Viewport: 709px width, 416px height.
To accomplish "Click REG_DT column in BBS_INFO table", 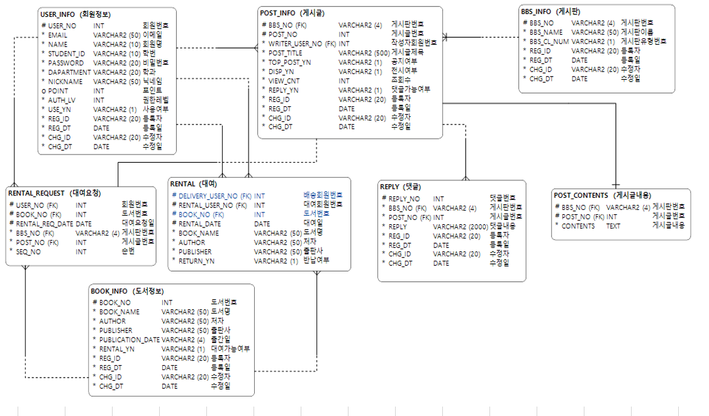I will (540, 60).
